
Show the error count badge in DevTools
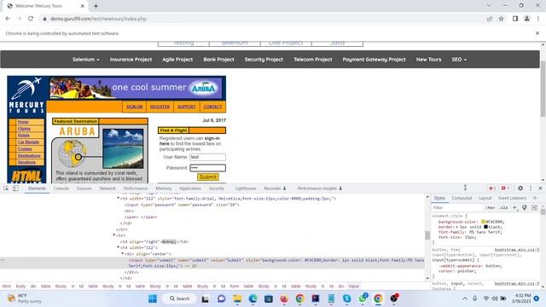pyautogui.click(x=492, y=188)
